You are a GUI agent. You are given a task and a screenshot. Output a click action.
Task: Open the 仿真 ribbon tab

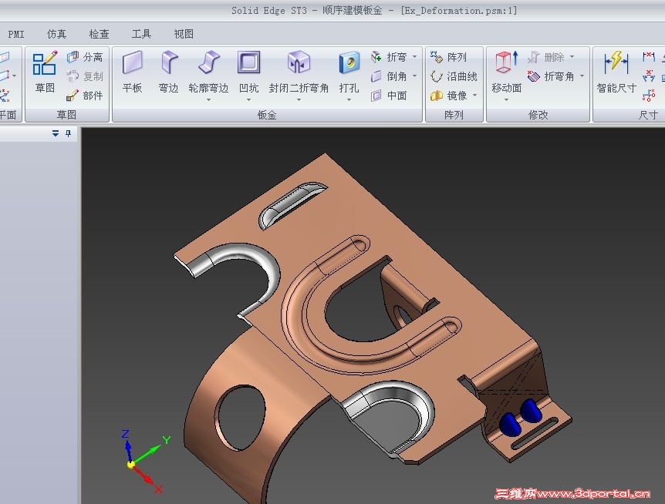(x=56, y=34)
